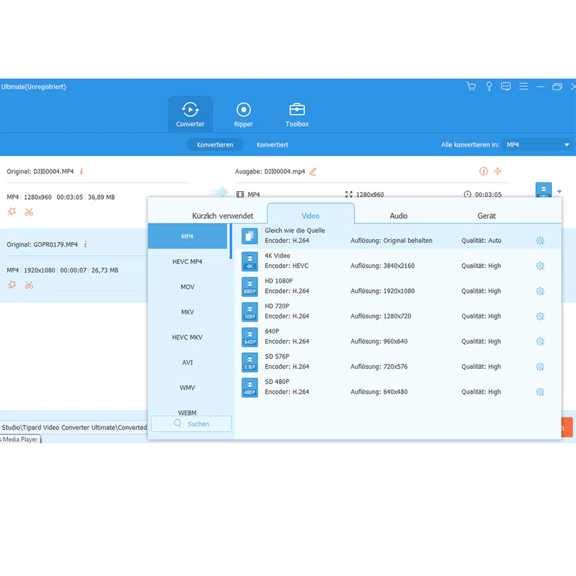
Task: Open settings gear for 4K Video preset
Action: [540, 266]
